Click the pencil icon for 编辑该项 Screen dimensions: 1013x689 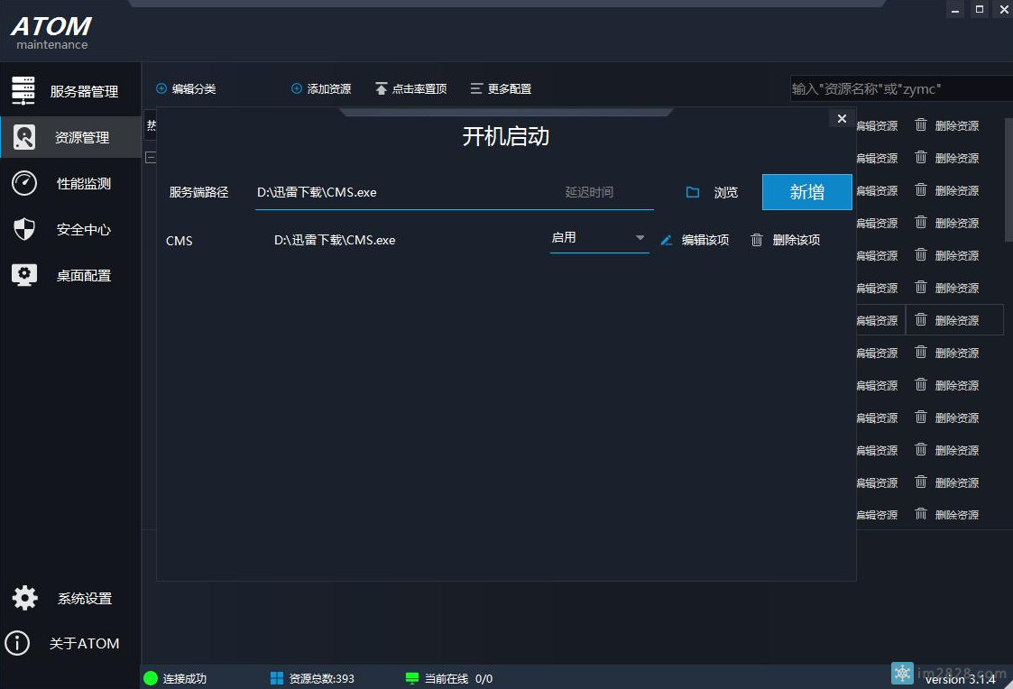pyautogui.click(x=666, y=240)
